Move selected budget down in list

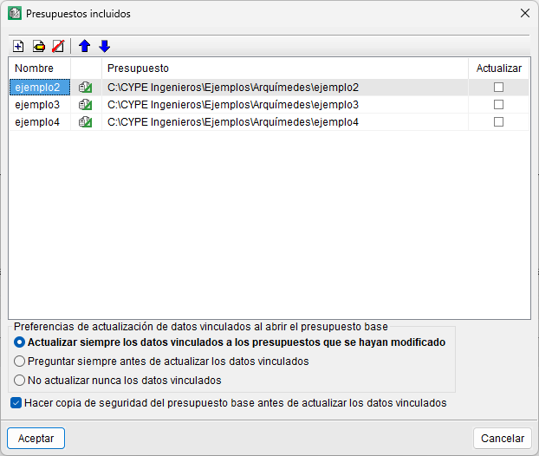pyautogui.click(x=104, y=46)
